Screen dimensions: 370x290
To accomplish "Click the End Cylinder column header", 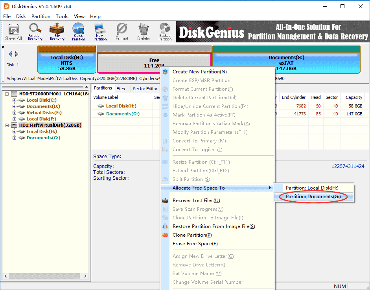I will 294,97.
